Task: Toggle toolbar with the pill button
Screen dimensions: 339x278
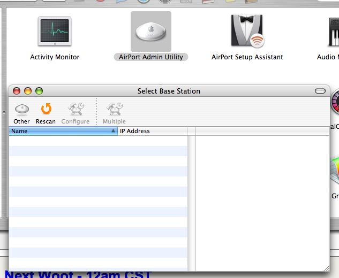Action: (x=320, y=91)
